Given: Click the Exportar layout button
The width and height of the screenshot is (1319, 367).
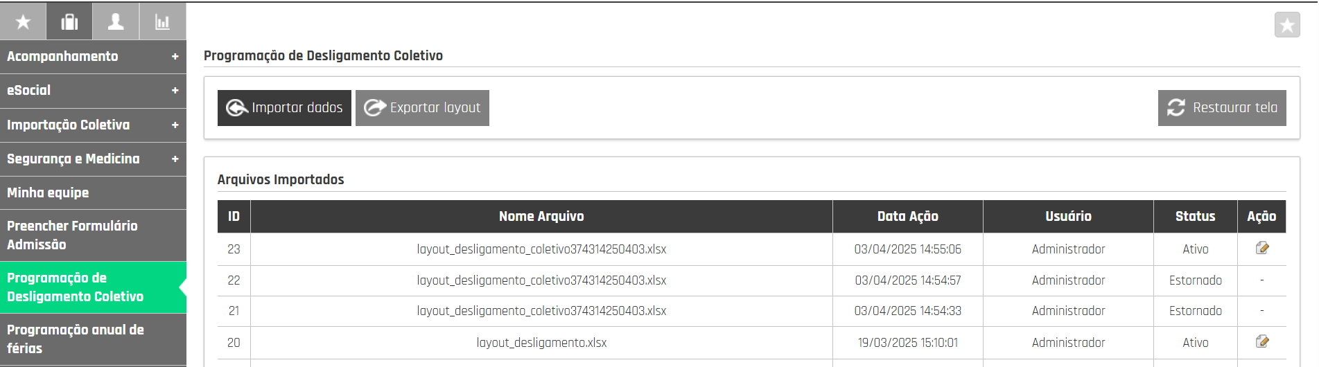Looking at the screenshot, I should click(x=422, y=108).
